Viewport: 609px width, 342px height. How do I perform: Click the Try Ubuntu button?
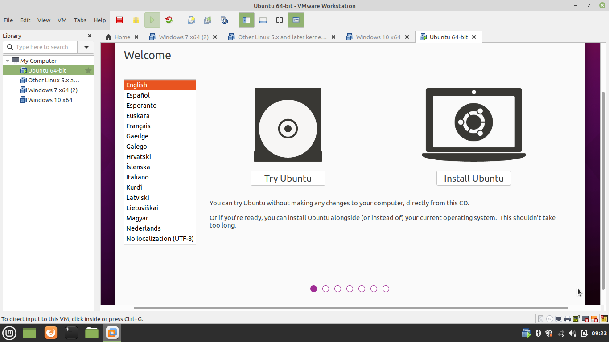click(288, 178)
